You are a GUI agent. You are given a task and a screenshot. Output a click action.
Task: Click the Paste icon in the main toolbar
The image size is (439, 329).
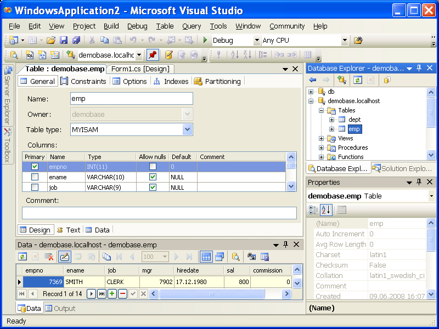coord(117,40)
